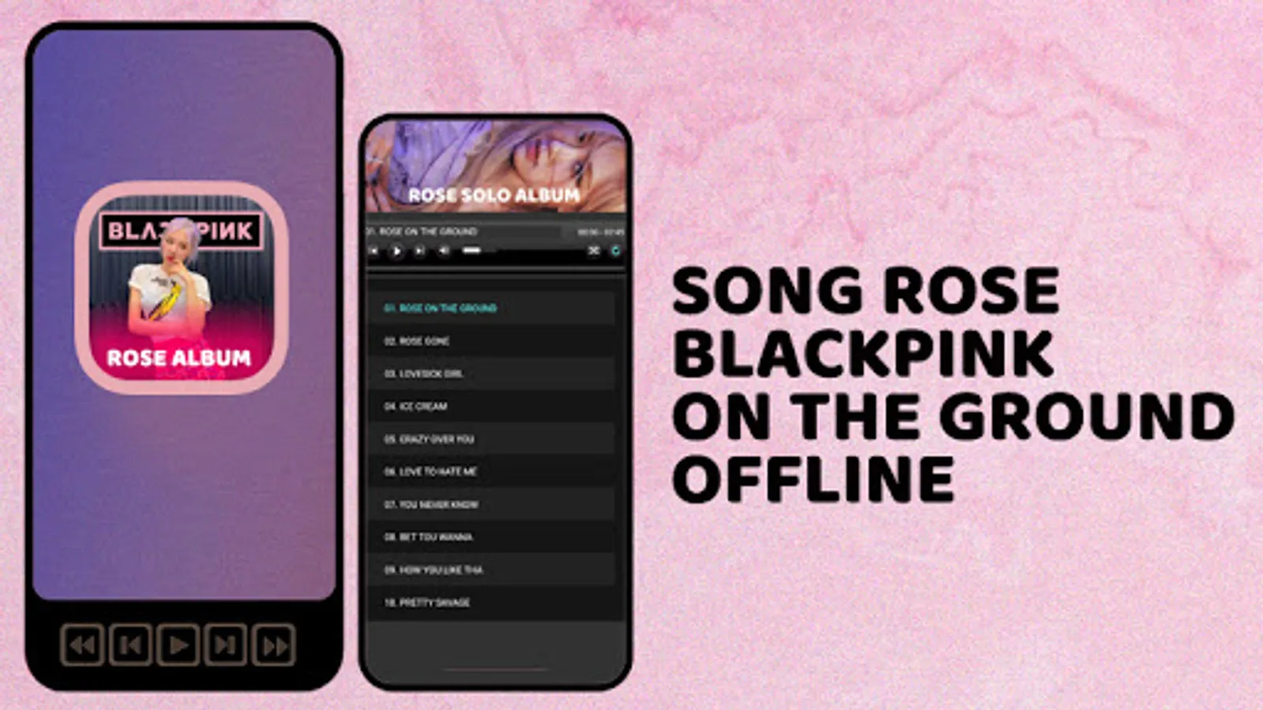Select track '10. Pretty Savage'
Viewport: 1263px width, 710px height.
[492, 602]
